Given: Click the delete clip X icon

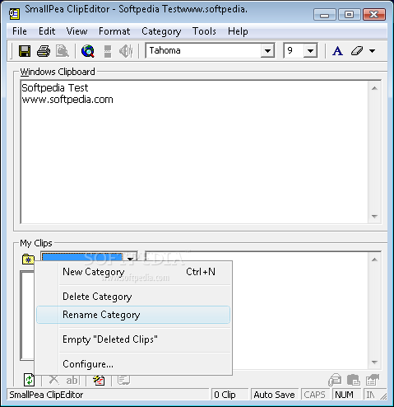Looking at the screenshot, I should [x=53, y=380].
